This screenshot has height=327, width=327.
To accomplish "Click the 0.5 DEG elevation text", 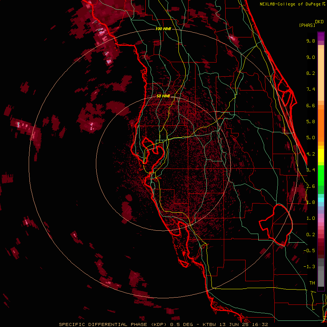I will point(181,324).
